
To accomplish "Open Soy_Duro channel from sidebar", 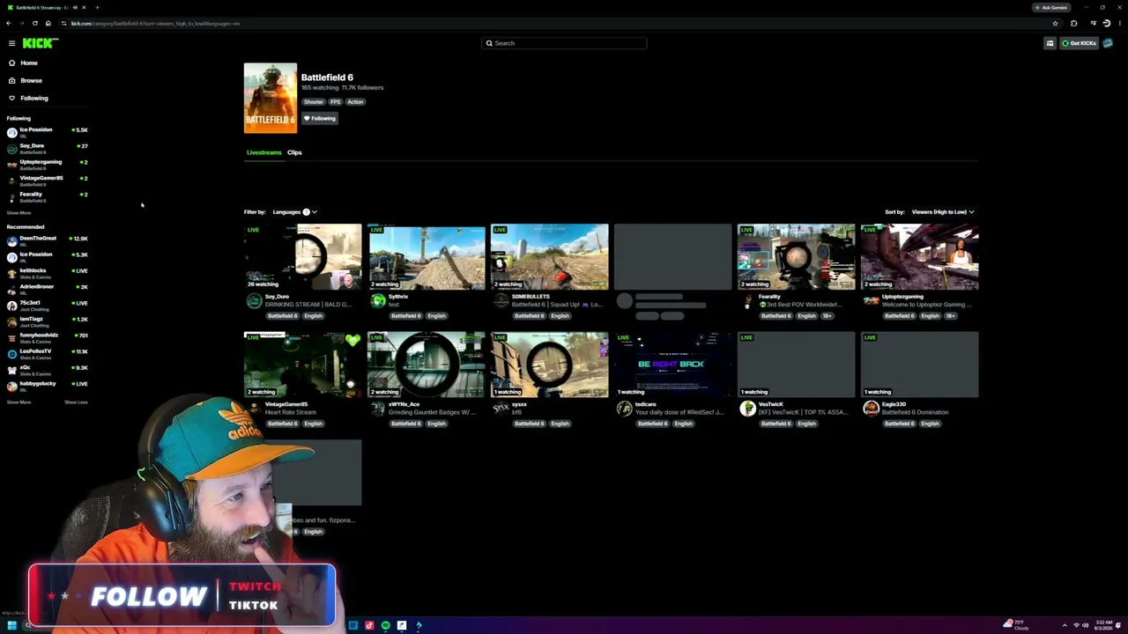I will [x=47, y=147].
